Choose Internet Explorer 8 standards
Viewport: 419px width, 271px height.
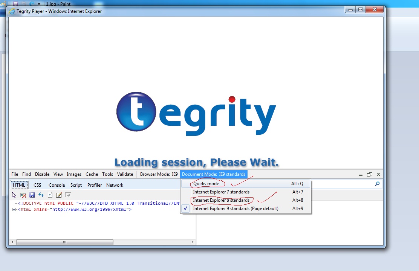pyautogui.click(x=246, y=200)
